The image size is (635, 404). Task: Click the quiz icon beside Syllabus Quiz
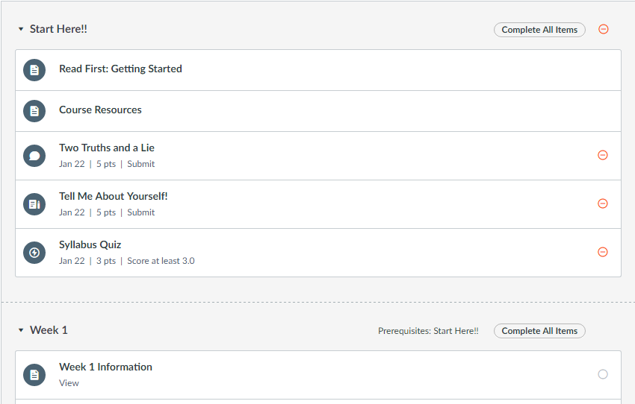(34, 253)
